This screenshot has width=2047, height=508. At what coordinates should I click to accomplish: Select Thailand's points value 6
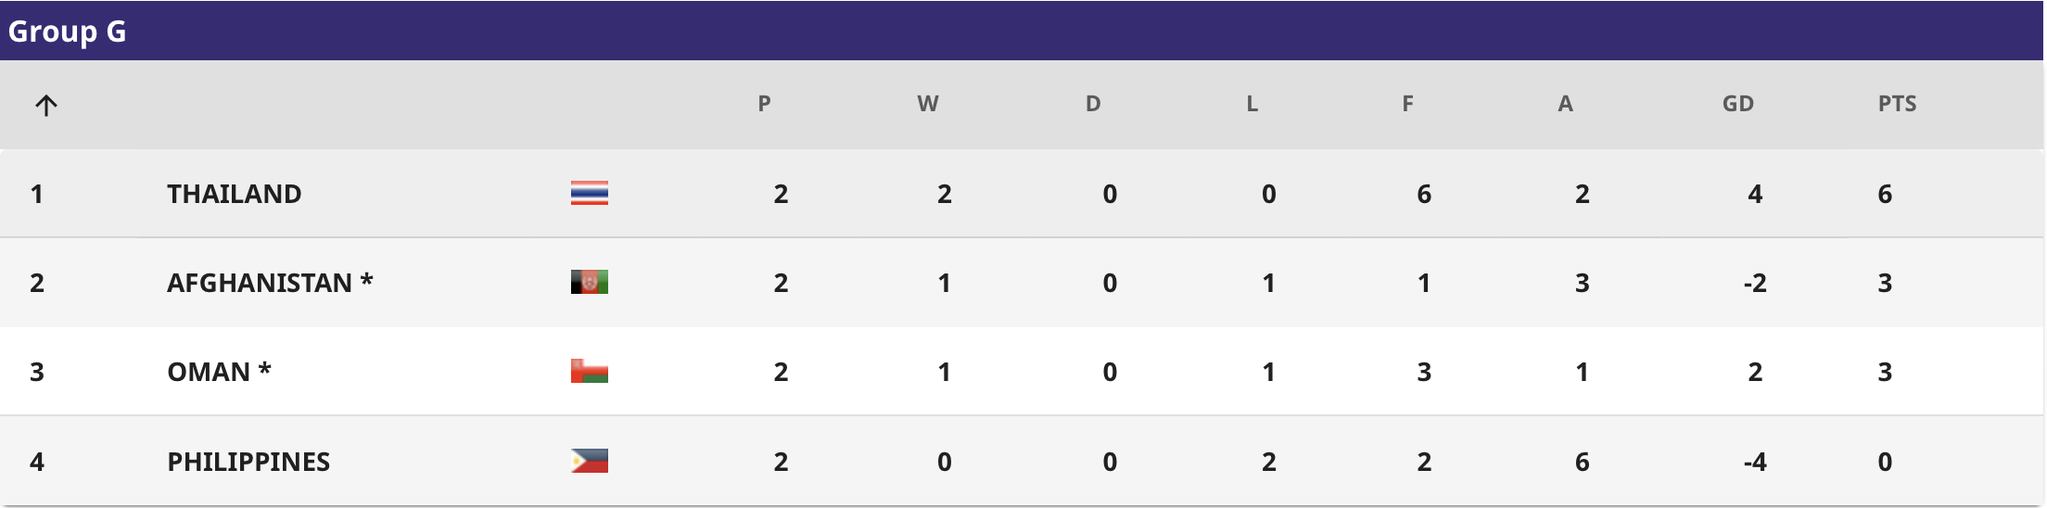pos(1885,194)
